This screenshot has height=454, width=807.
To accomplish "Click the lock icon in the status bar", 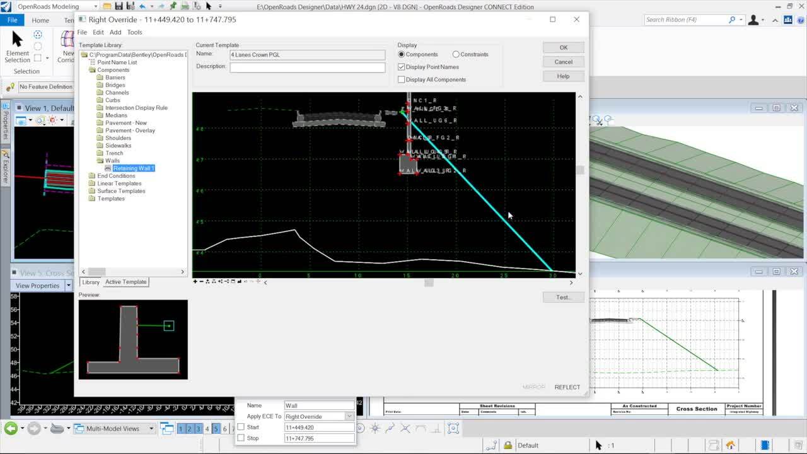I will (507, 445).
